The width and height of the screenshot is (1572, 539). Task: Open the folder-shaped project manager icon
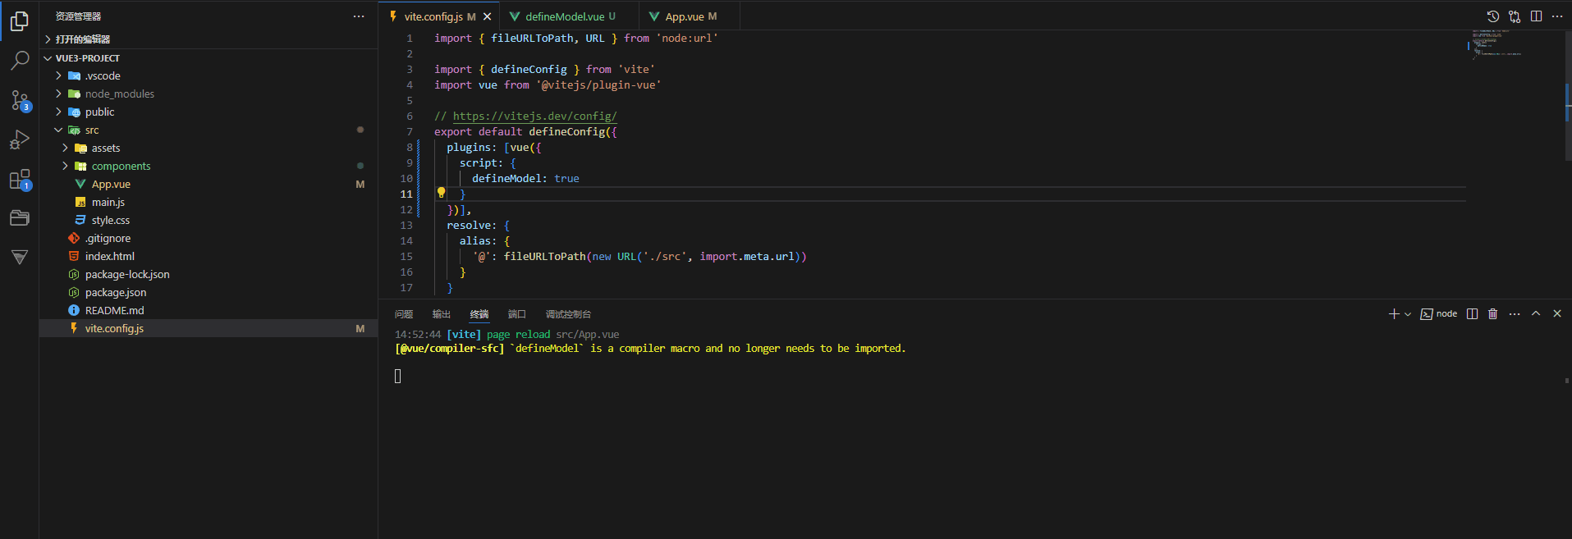click(x=20, y=218)
